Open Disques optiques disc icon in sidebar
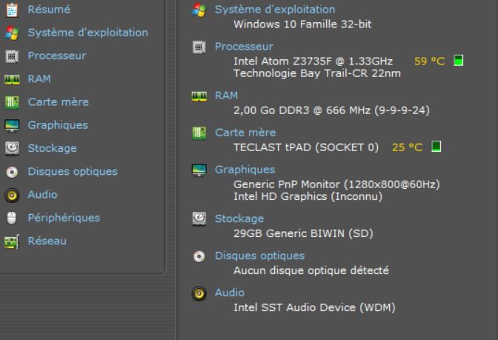 (12, 172)
